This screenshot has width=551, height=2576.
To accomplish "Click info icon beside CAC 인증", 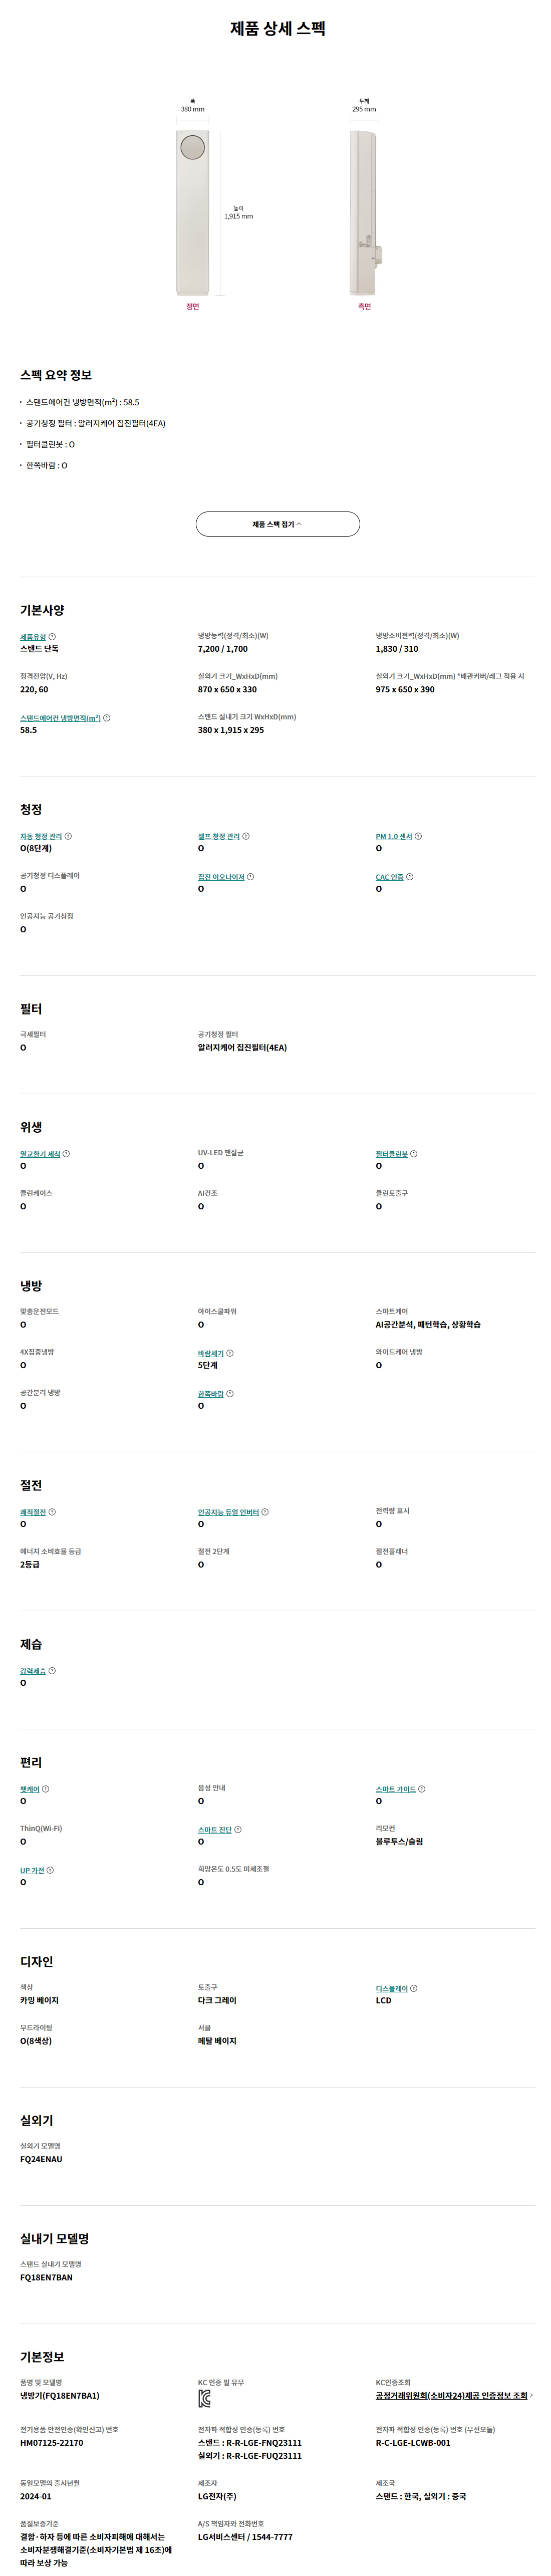I will tap(410, 877).
